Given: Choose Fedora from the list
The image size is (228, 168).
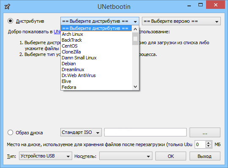Looking at the screenshot, I should pos(96,87).
